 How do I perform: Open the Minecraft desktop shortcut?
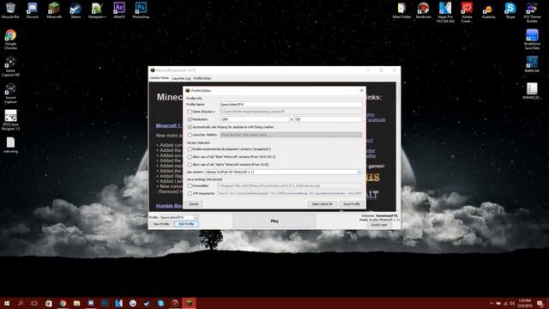(x=54, y=10)
